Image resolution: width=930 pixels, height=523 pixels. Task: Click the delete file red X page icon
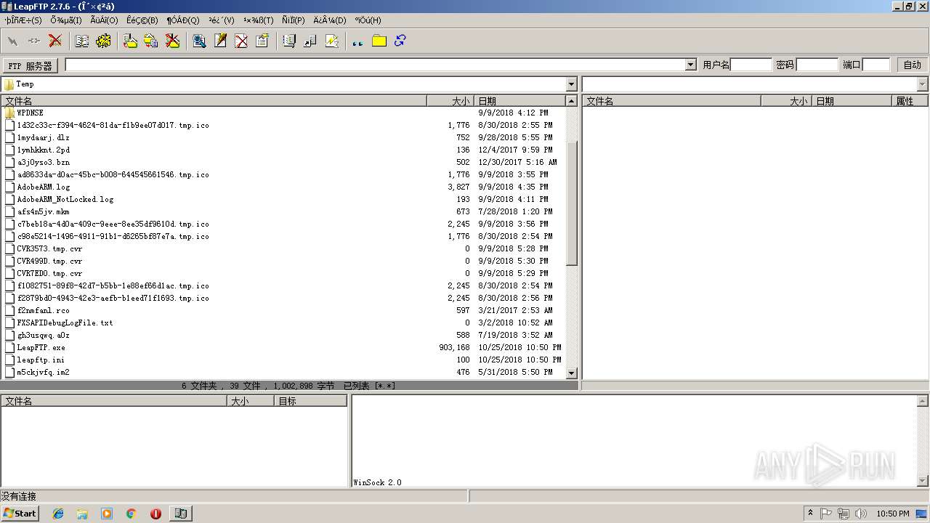tap(241, 41)
